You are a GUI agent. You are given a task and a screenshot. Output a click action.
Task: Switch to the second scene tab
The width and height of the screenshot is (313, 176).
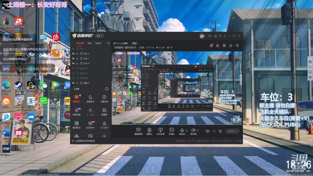point(90,43)
